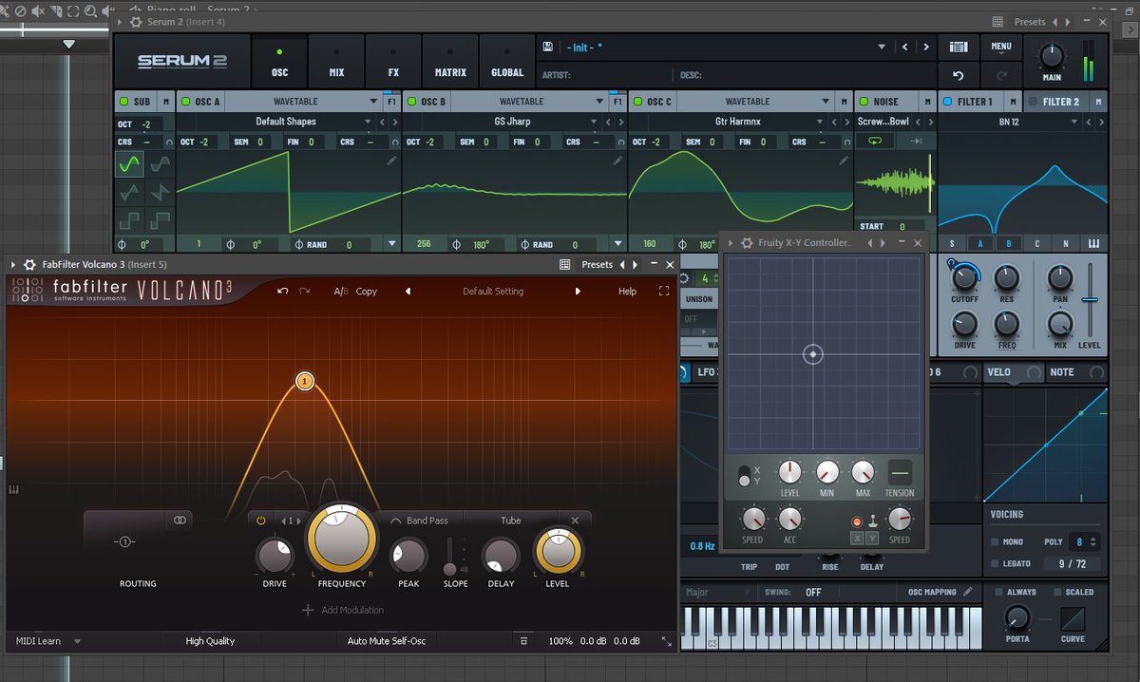Click the Volcano FREQUENCY knob
Screen dimensions: 1140x682
tap(341, 540)
